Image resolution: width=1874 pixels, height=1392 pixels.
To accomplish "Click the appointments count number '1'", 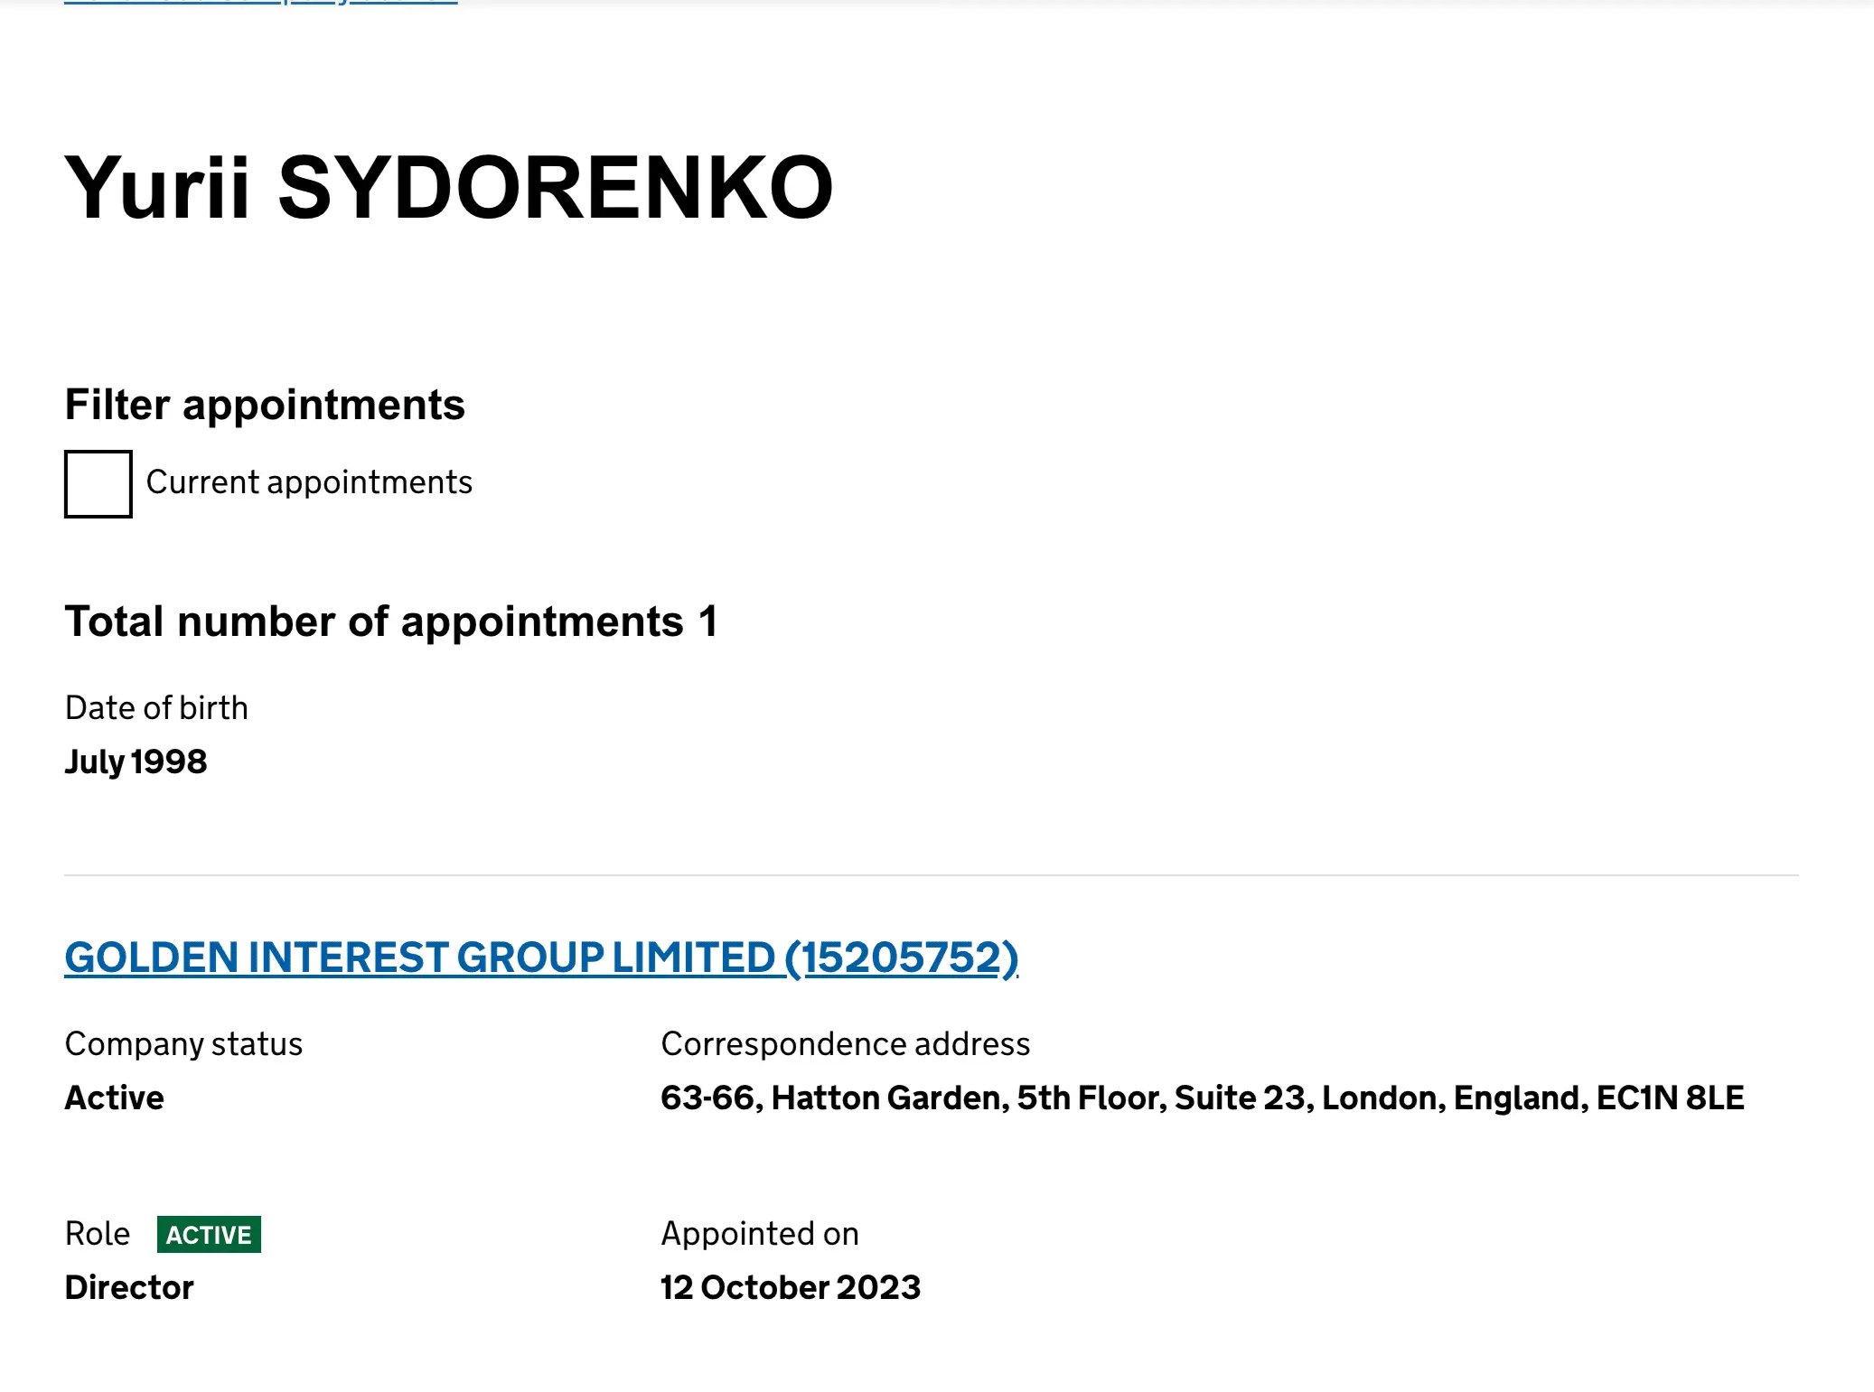I will [x=707, y=621].
